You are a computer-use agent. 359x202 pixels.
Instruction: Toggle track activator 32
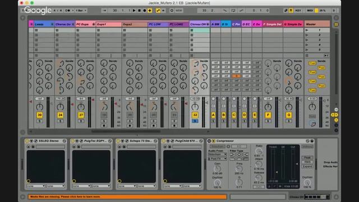tap(195, 115)
